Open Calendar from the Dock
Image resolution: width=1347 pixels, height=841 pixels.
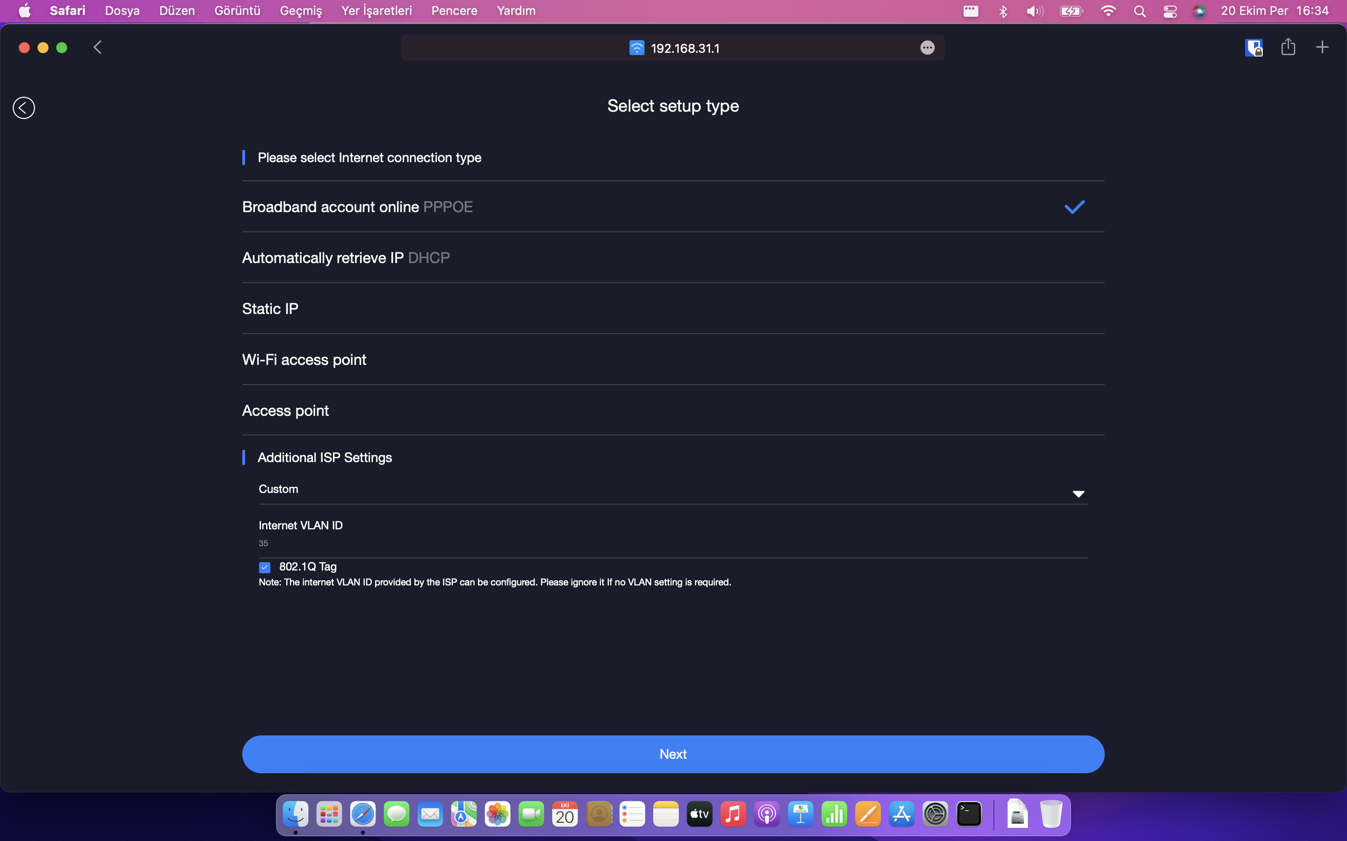coord(565,815)
